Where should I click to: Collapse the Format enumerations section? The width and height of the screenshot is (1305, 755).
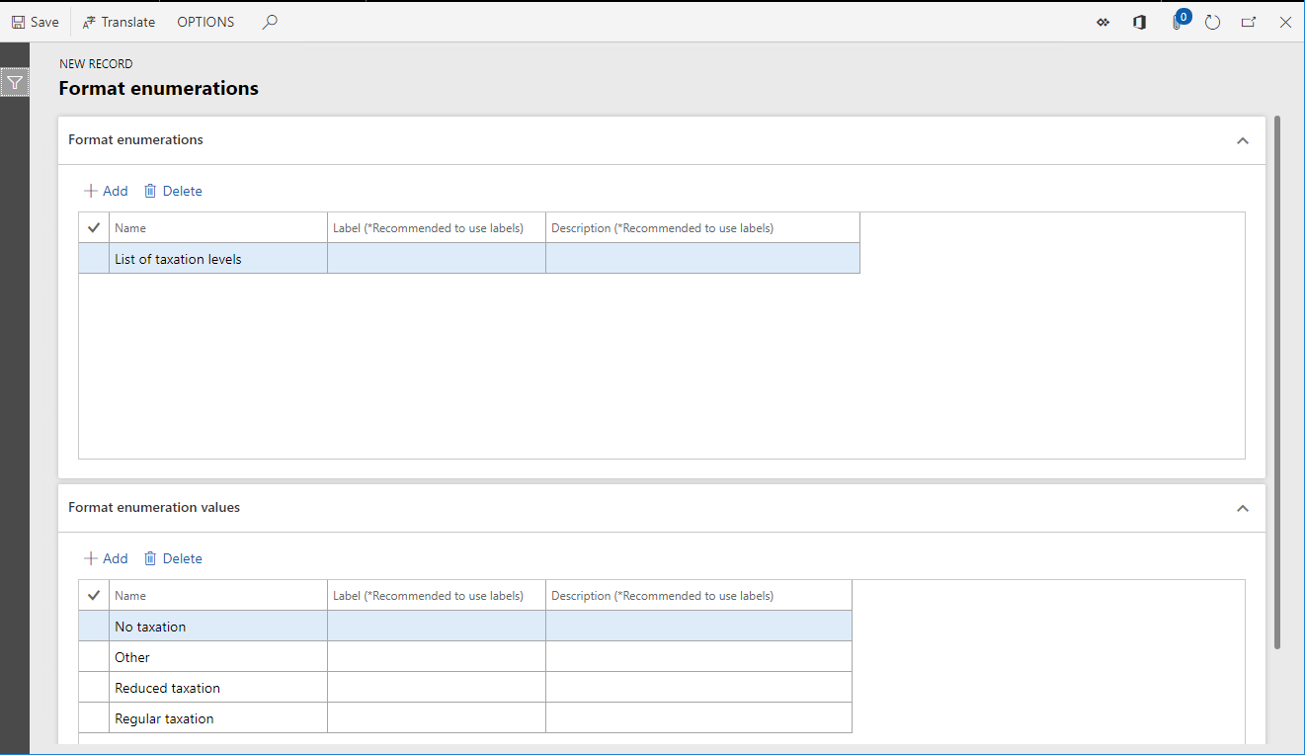(x=1242, y=140)
